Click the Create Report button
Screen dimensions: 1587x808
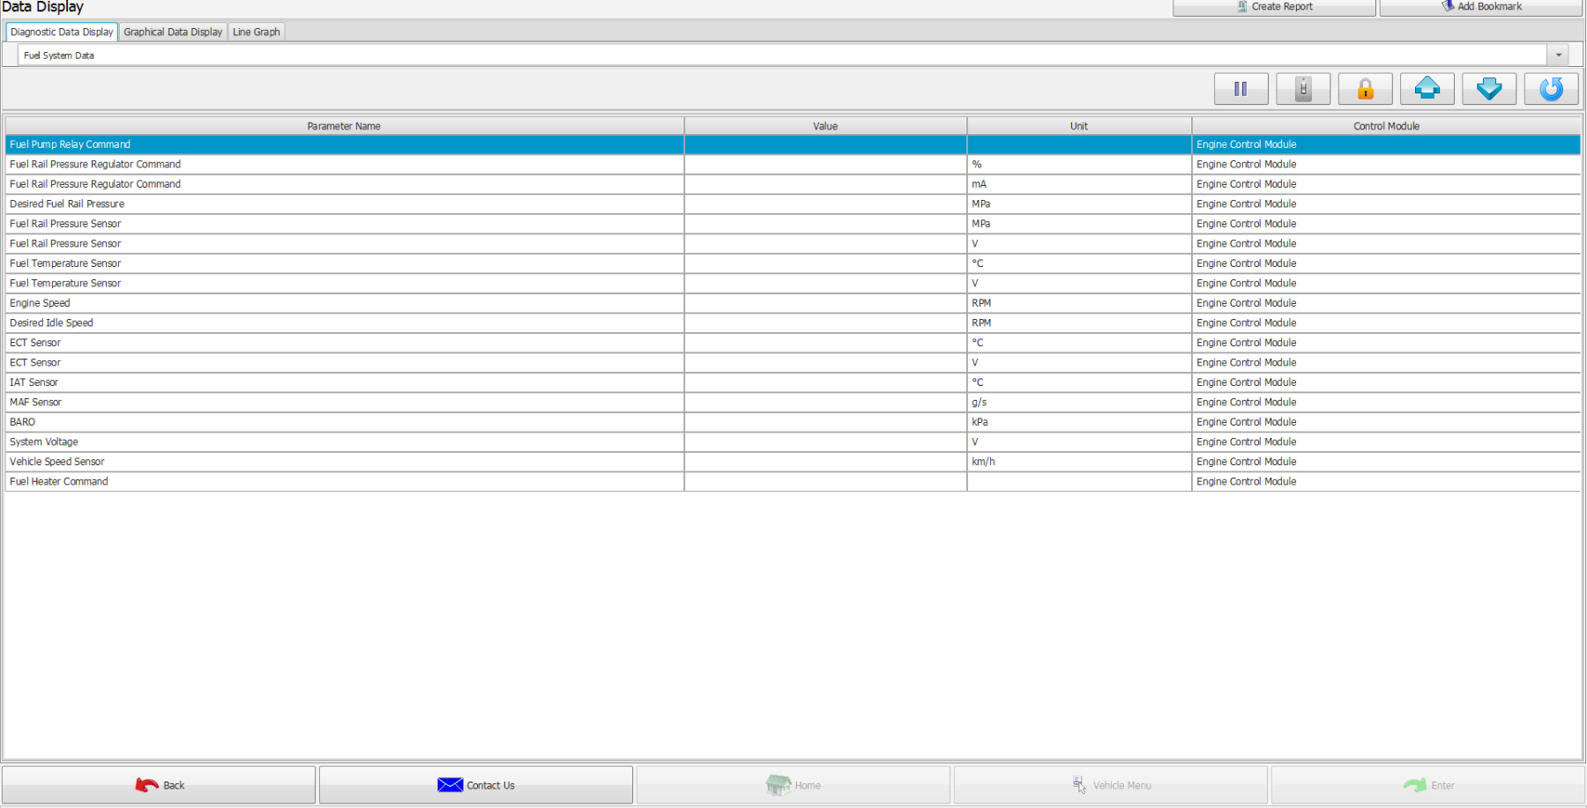point(1273,7)
